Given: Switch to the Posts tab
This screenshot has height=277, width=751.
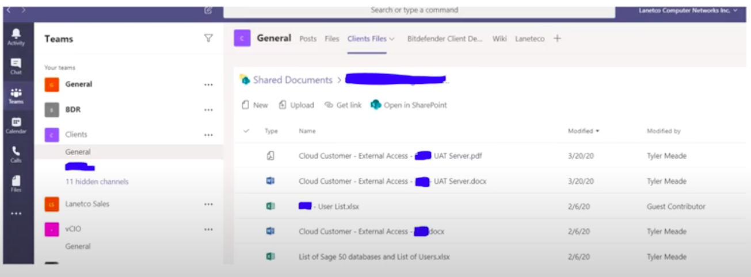Looking at the screenshot, I should pos(308,39).
